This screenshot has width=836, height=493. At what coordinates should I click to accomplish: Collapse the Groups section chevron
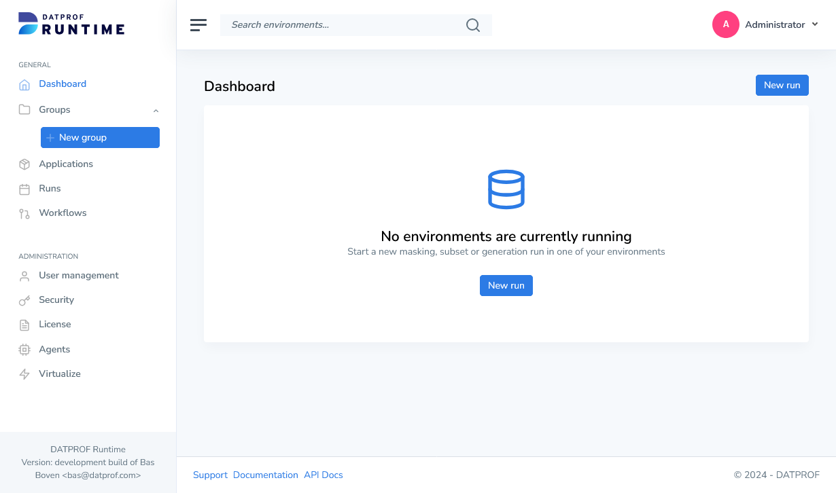point(156,110)
